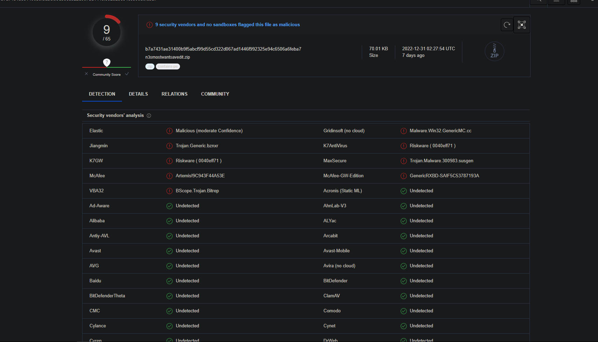Image resolution: width=598 pixels, height=342 pixels.
Task: Click the Undetected result for Baidu
Action: (x=187, y=281)
